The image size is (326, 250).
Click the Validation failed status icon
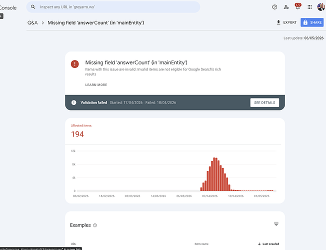coord(73,102)
